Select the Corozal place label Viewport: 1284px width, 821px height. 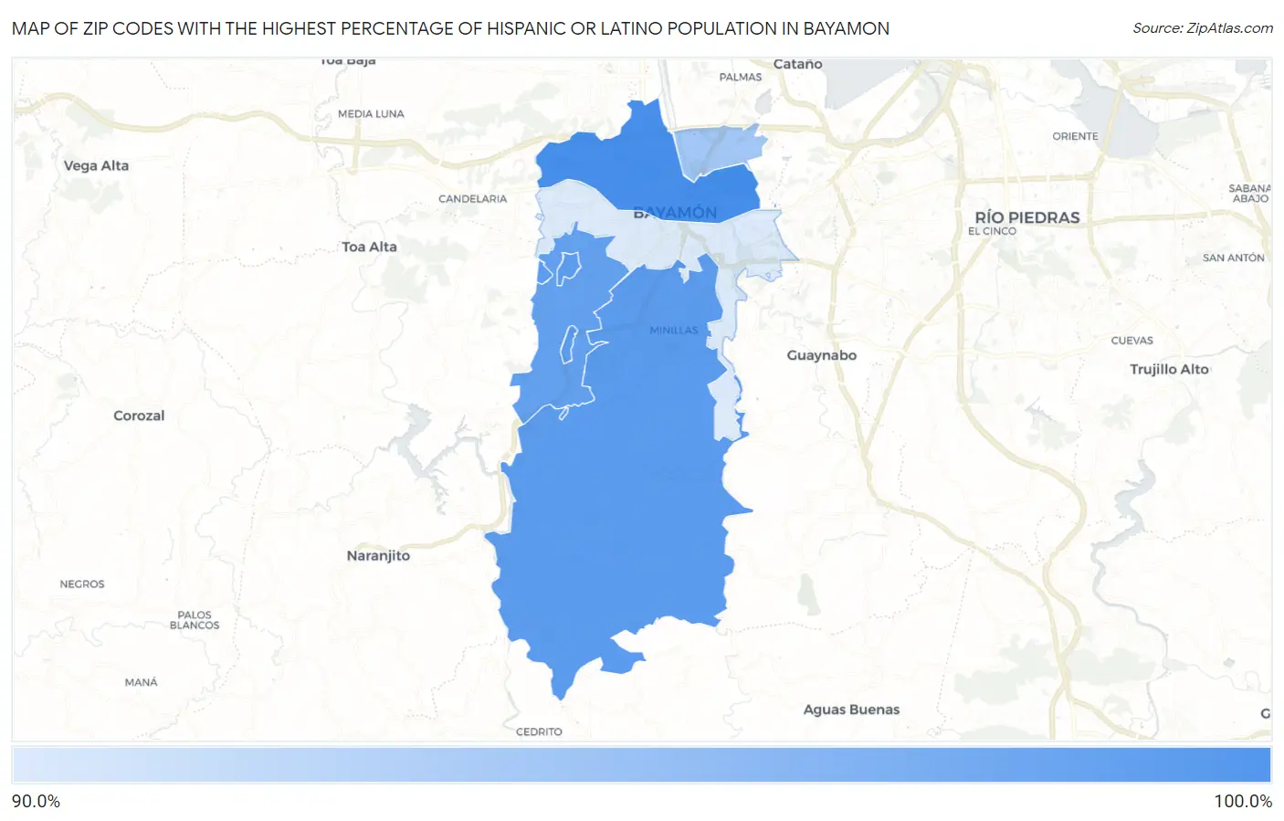[x=139, y=416]
